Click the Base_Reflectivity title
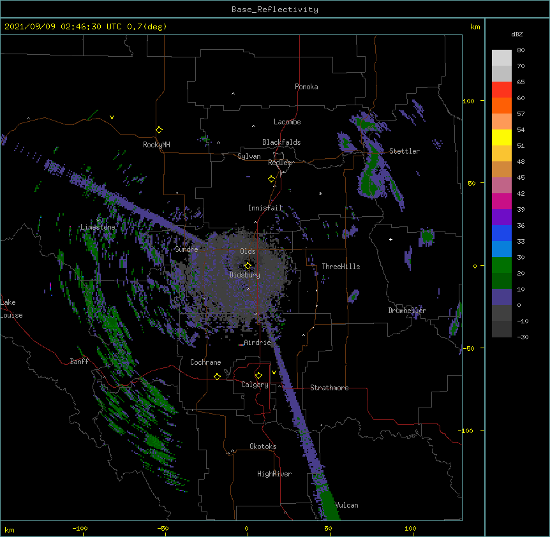Image resolution: width=550 pixels, height=537 pixels. [275, 10]
